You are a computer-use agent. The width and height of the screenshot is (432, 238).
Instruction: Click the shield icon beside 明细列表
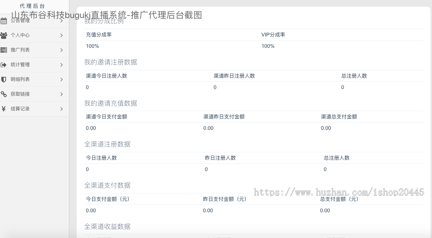[x=4, y=79]
